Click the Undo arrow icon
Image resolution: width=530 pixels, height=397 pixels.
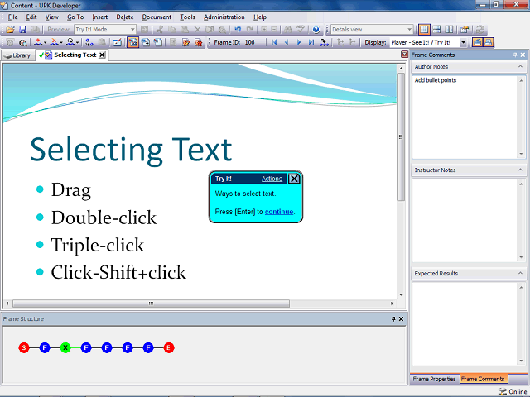click(238, 30)
